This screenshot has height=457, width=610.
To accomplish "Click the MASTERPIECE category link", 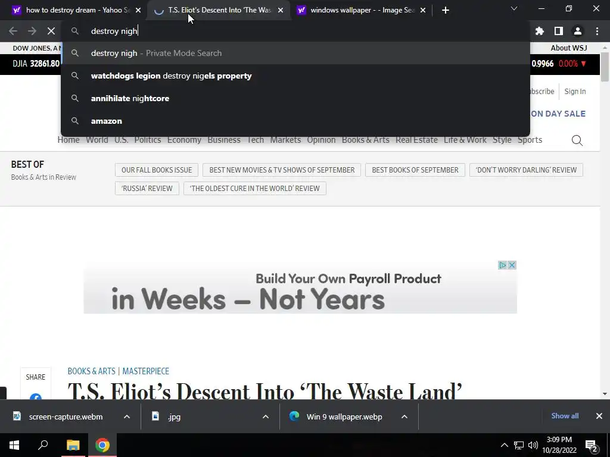I will coord(146,371).
